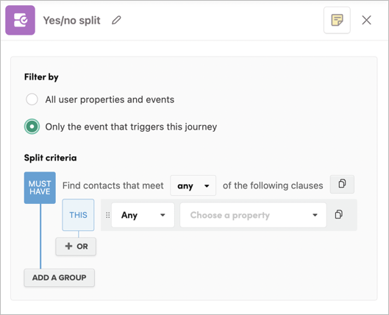
Task: Select All user properties and events radio
Action: tap(32, 99)
